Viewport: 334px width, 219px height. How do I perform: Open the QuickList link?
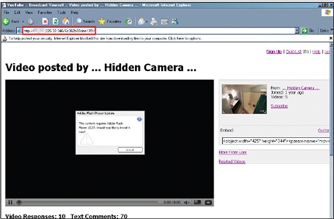(293, 52)
